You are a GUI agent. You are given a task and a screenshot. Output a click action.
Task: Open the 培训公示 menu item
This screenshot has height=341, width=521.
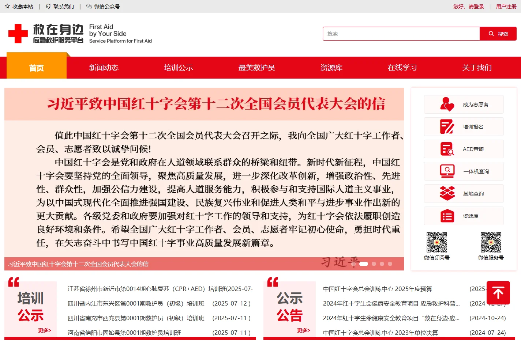[x=179, y=68]
